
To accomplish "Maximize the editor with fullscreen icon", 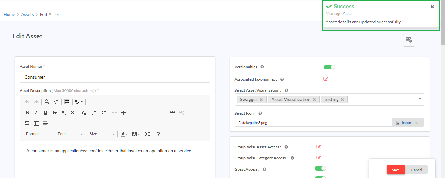I will pyautogui.click(x=147, y=134).
